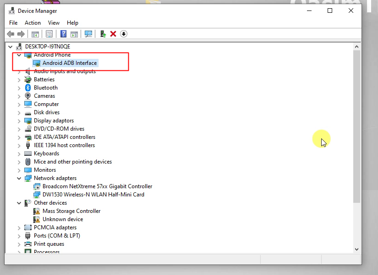Collapse the Android Phone category
This screenshot has width=378, height=275.
point(19,55)
